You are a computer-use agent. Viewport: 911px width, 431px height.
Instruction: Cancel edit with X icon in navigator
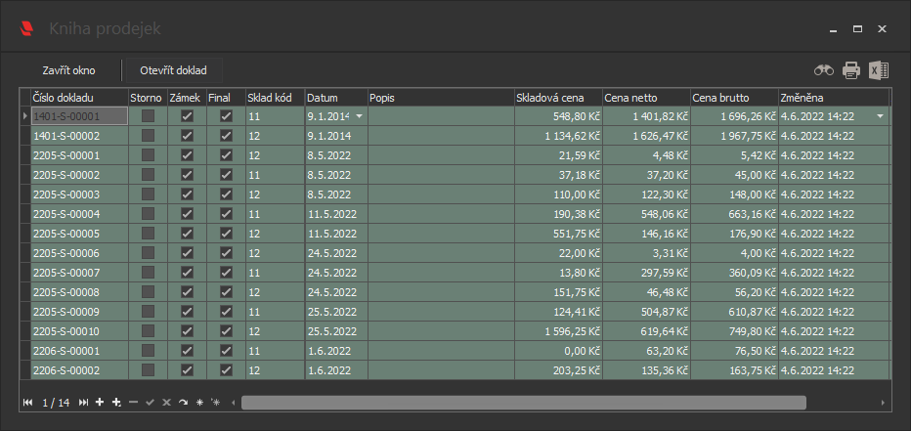[166, 402]
